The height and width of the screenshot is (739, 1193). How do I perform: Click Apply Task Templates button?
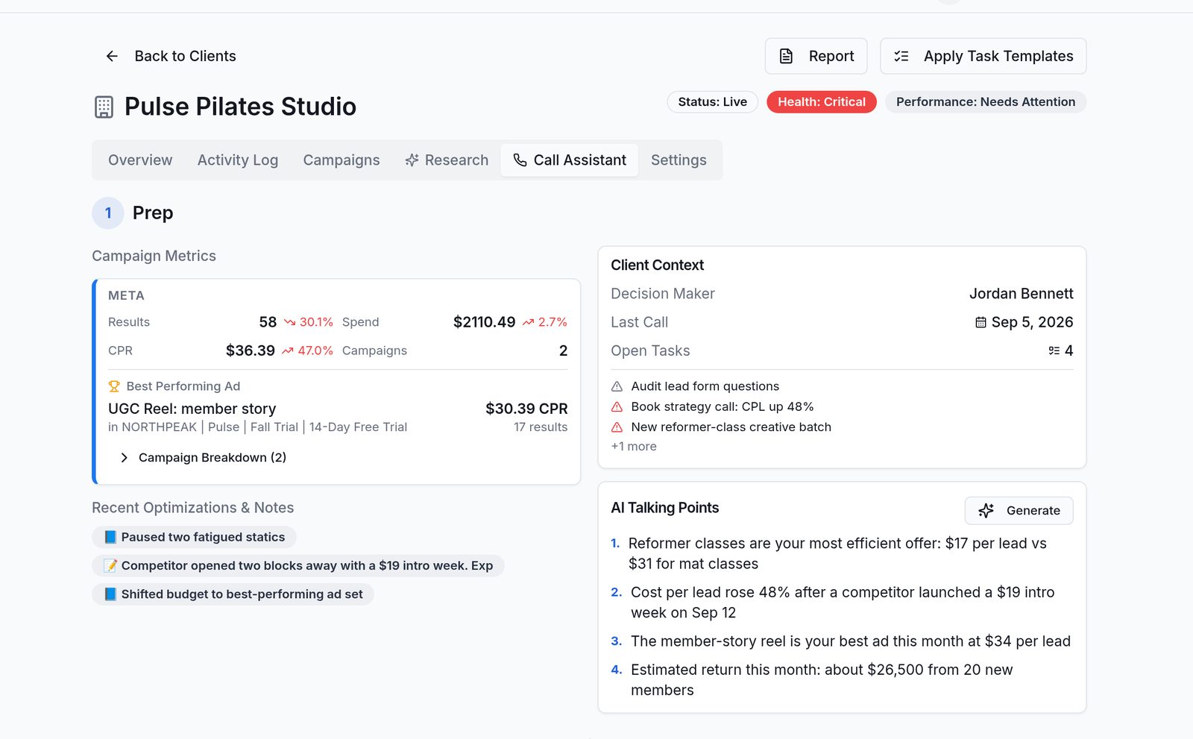click(x=983, y=56)
